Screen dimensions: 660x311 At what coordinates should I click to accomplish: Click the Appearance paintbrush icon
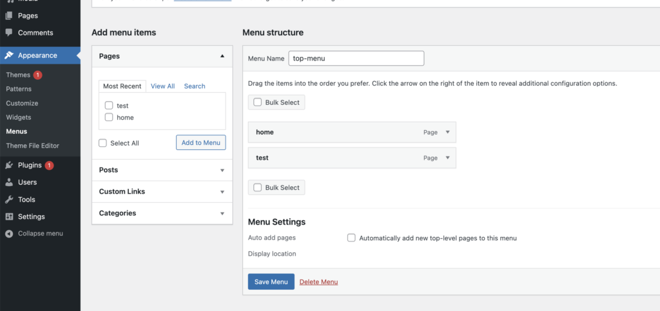tap(9, 55)
